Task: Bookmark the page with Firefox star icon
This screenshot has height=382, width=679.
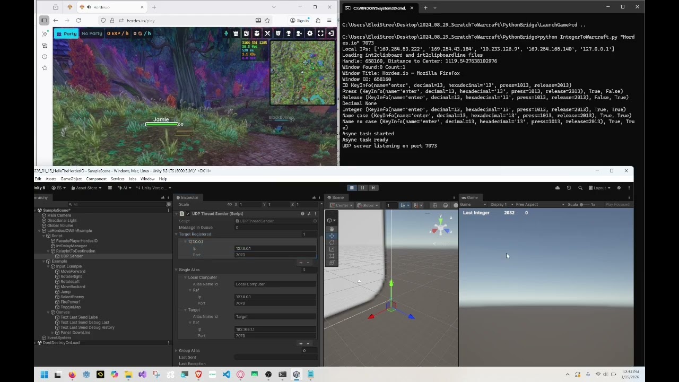Action: pos(267,21)
